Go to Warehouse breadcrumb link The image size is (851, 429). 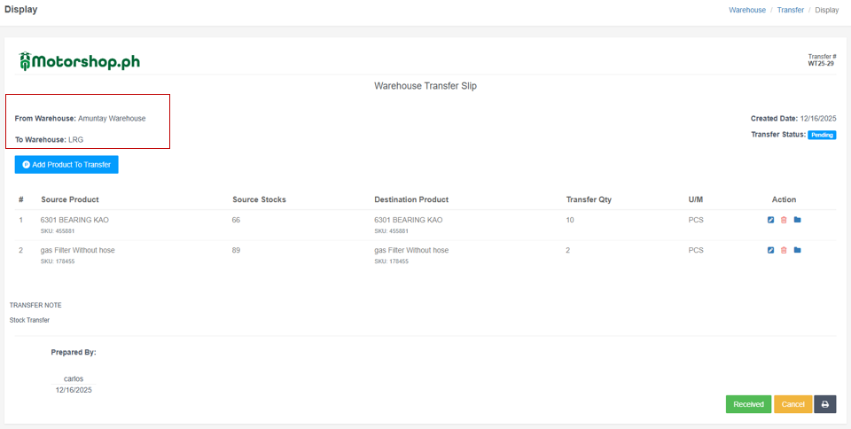click(x=747, y=10)
